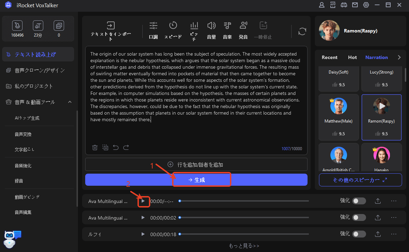Open the chatbot assistant icon
Viewport: 409px width, 252px height.
(12, 239)
